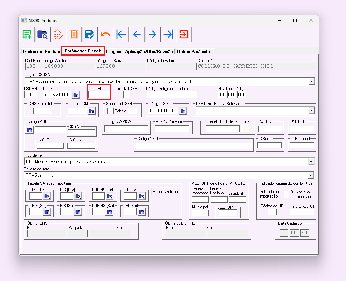Open IPI (Sai) lookup icon

[142, 212]
